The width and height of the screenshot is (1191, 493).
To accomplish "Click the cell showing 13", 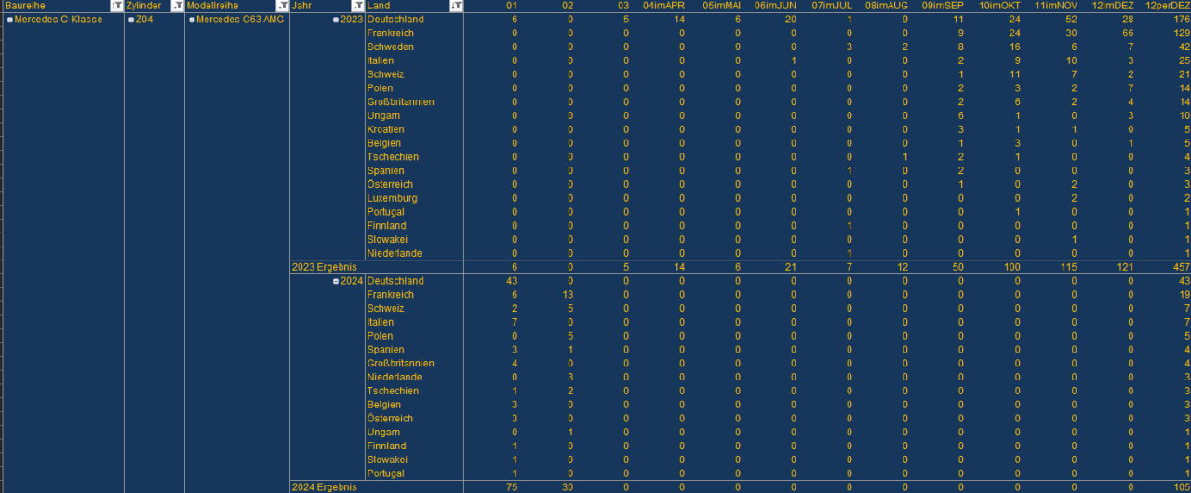I will (x=568, y=295).
